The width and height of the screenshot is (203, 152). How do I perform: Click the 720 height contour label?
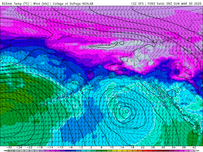[132, 78]
